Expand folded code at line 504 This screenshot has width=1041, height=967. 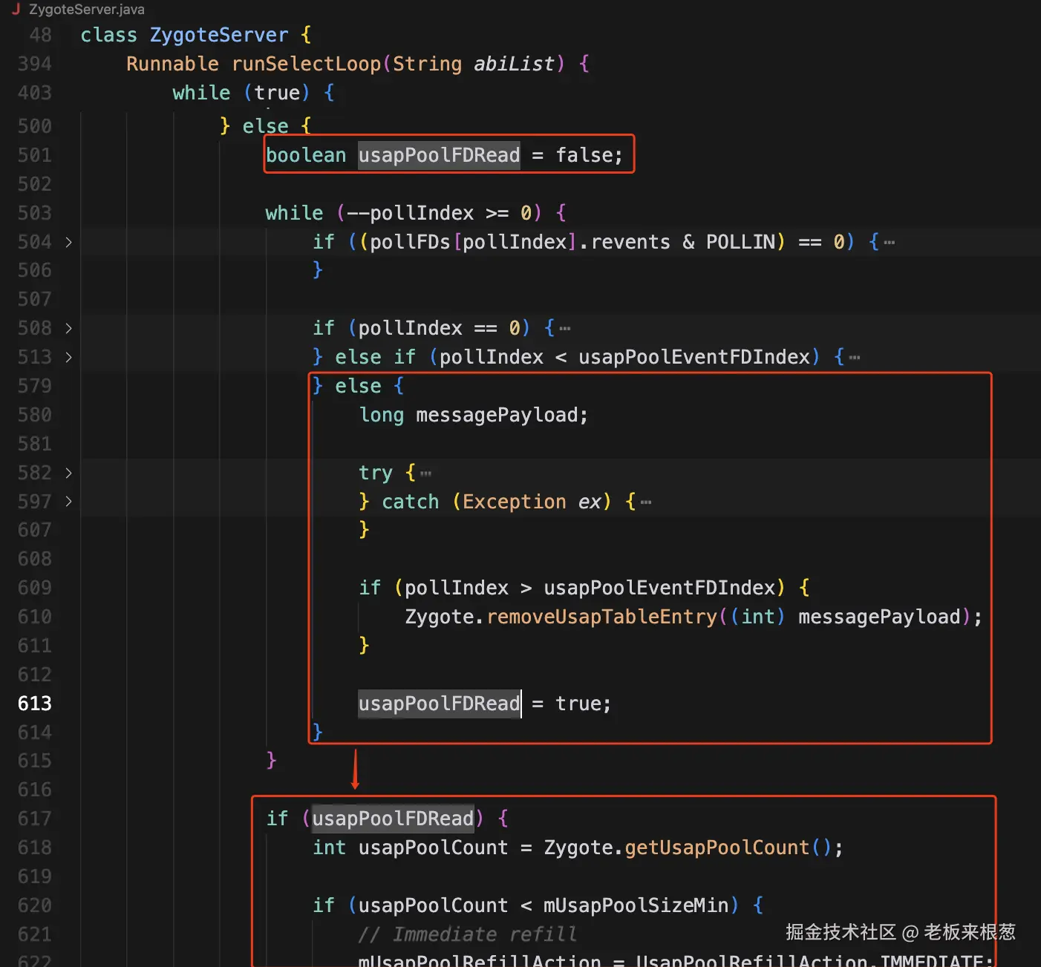coord(68,242)
